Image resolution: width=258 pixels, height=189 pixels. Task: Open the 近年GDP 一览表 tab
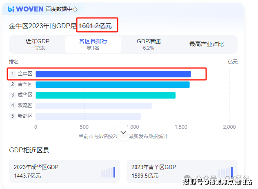(x=37, y=44)
